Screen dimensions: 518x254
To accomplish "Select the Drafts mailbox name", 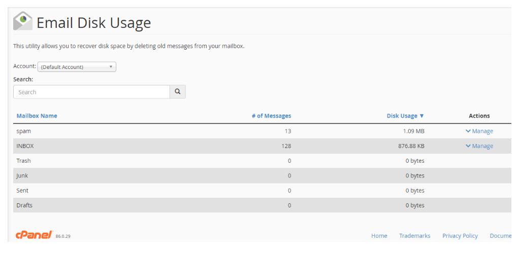I will [x=24, y=205].
